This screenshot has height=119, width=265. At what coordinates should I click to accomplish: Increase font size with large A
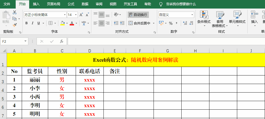pos(81,15)
